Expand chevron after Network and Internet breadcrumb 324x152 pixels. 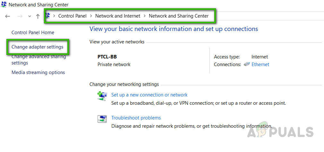pos(145,16)
